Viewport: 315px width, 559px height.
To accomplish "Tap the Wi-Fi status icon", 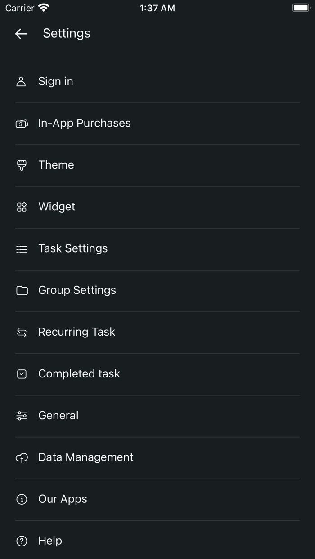I will click(43, 7).
